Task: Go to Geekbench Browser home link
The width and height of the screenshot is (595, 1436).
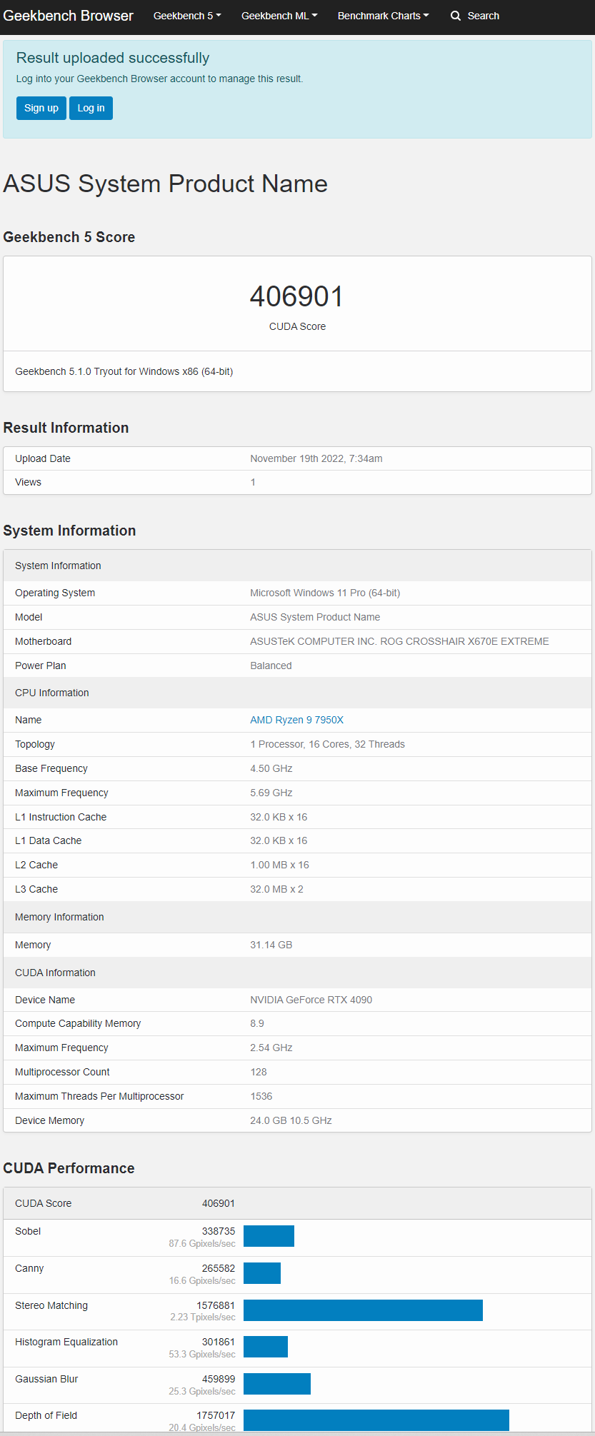Action: coord(69,16)
